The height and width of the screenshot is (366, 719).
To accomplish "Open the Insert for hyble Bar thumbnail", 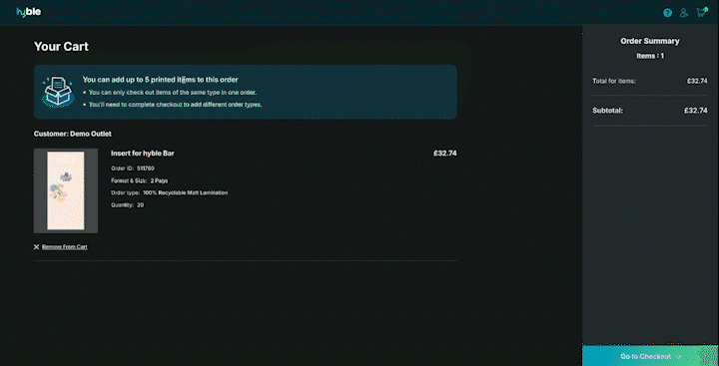I will point(66,190).
